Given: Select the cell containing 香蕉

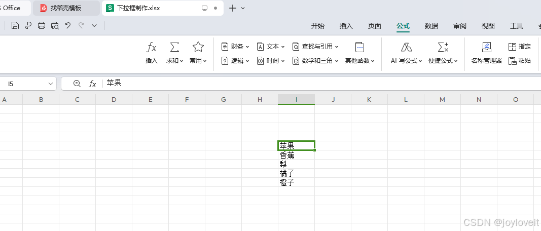Looking at the screenshot, I should [297, 155].
